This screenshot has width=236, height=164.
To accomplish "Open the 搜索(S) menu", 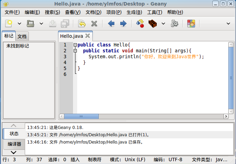I will 52,12.
